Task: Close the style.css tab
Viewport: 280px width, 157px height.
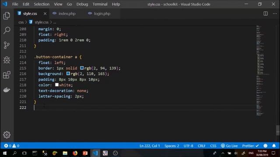Action: pyautogui.click(x=45, y=14)
